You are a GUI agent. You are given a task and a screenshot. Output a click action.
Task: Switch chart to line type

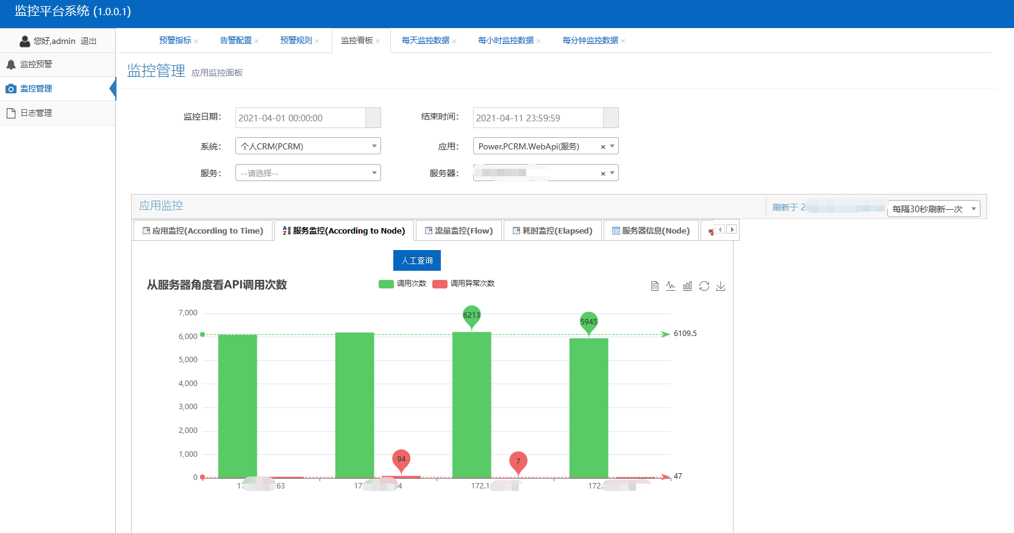point(671,286)
